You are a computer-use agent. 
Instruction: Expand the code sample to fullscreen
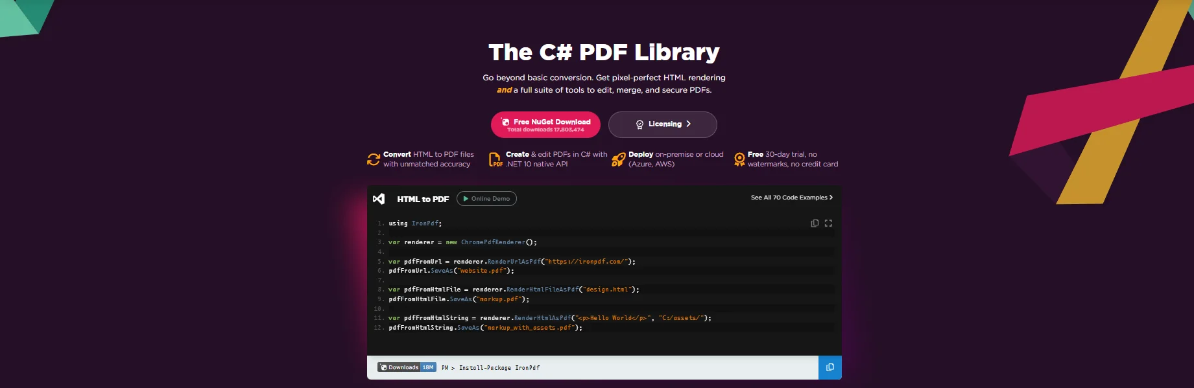click(828, 223)
